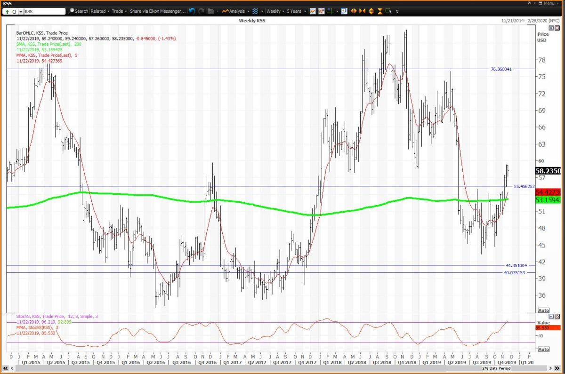This screenshot has width=565, height=374.
Task: Open the Related menu
Action: (x=100, y=11)
